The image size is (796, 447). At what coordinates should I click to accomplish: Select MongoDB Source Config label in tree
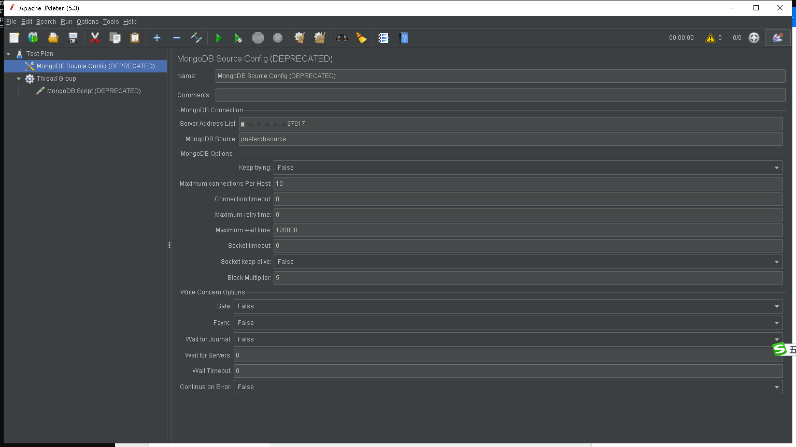(x=96, y=66)
